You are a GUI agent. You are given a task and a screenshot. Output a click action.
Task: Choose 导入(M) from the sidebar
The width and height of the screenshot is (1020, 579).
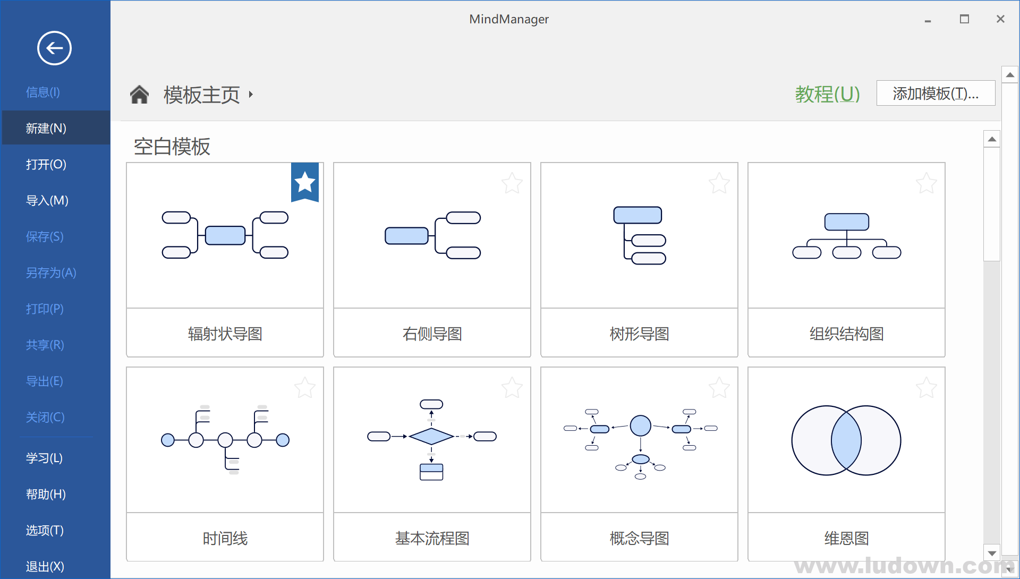[47, 200]
